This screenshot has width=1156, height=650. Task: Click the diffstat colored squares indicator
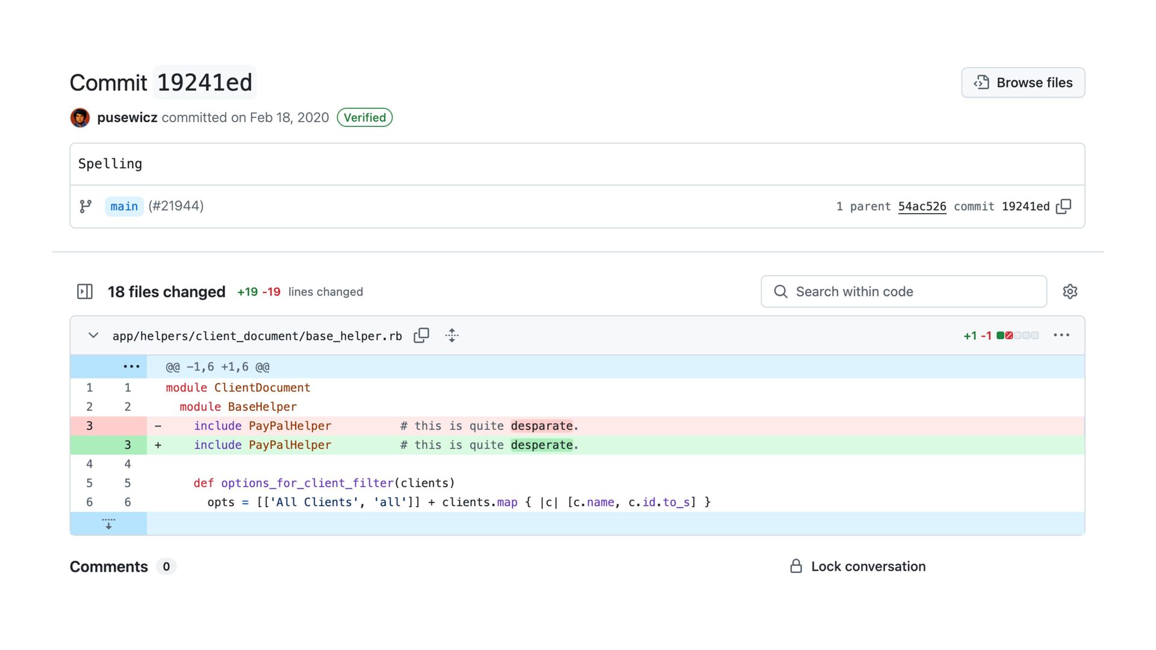1018,335
